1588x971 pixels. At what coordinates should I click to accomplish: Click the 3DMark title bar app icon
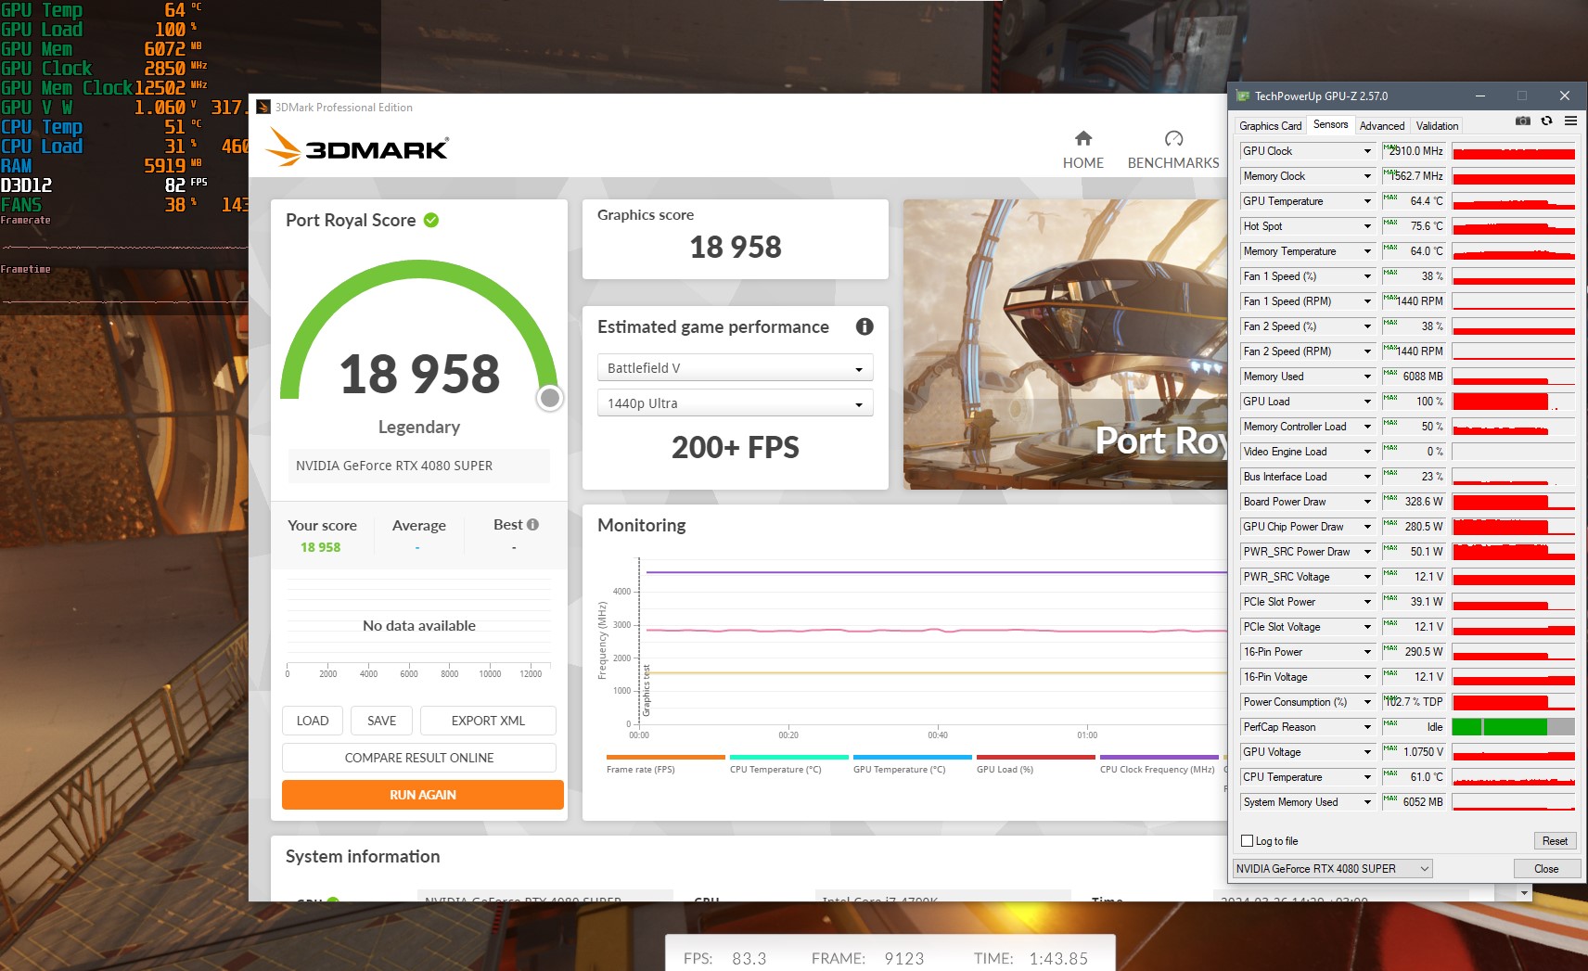pyautogui.click(x=263, y=107)
